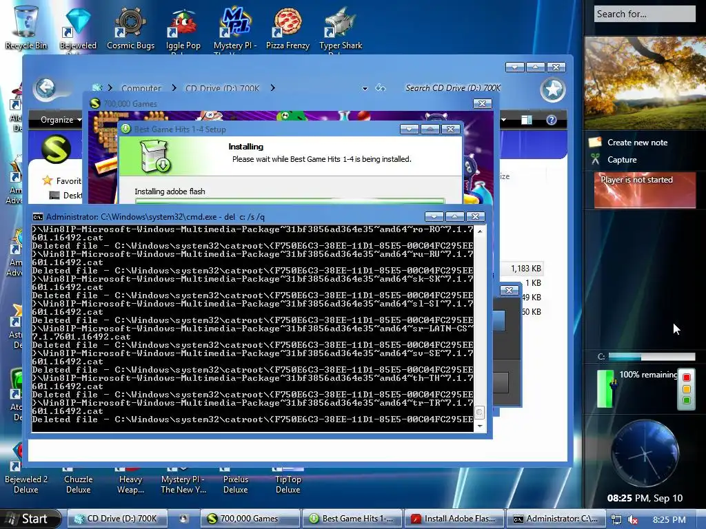Toggle the Explorer preview pane icon
This screenshot has width=706, height=529.
pos(526,120)
